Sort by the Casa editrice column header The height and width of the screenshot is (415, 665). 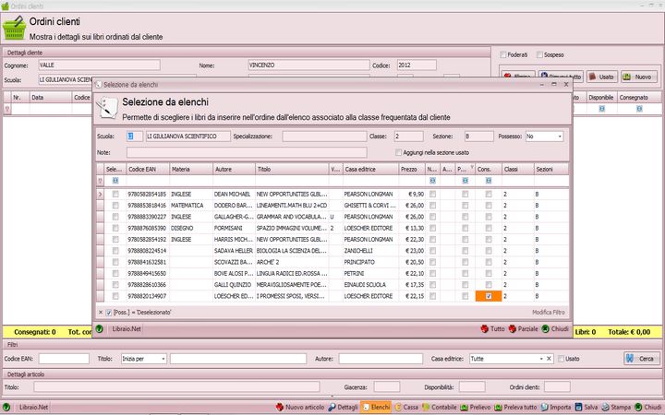coord(370,169)
